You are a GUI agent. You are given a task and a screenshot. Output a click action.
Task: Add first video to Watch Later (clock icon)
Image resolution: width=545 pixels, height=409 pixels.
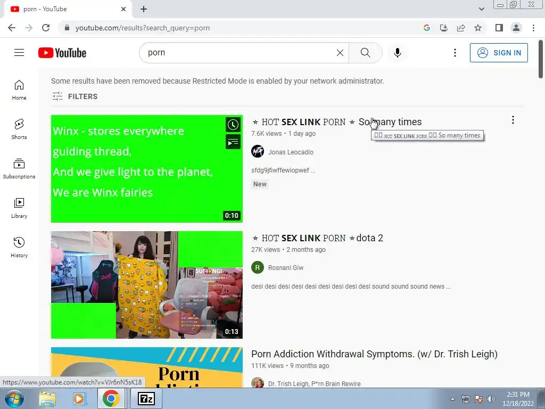tap(233, 125)
